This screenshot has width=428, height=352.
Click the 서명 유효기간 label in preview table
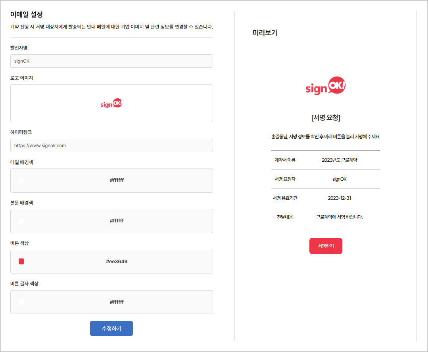(285, 198)
